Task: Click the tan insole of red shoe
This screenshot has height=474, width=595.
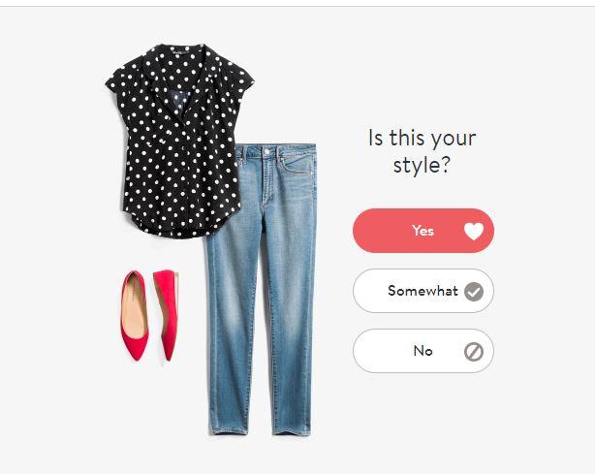Action: click(134, 306)
